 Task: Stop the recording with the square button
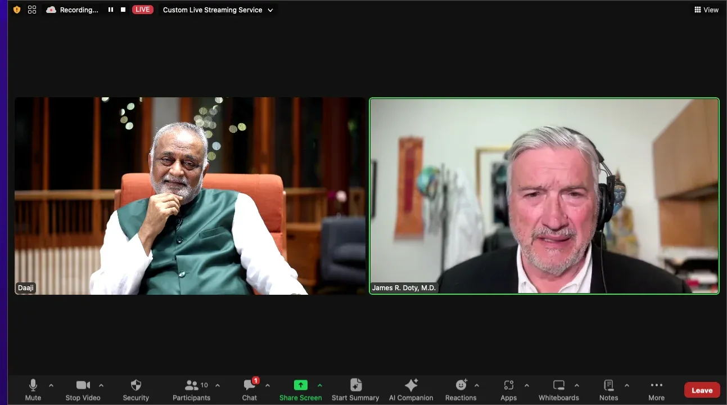click(123, 10)
